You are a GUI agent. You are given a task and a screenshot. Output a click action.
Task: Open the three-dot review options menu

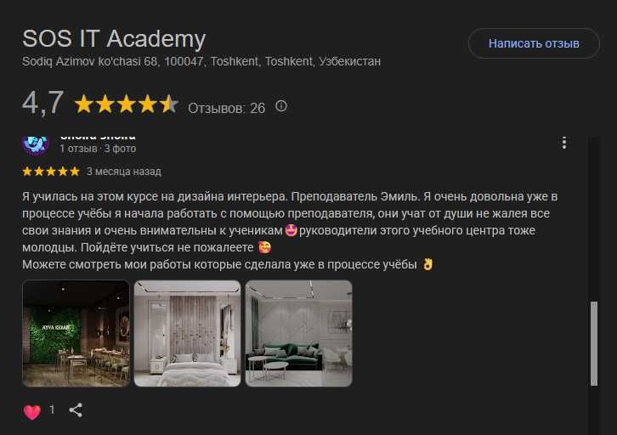564,143
